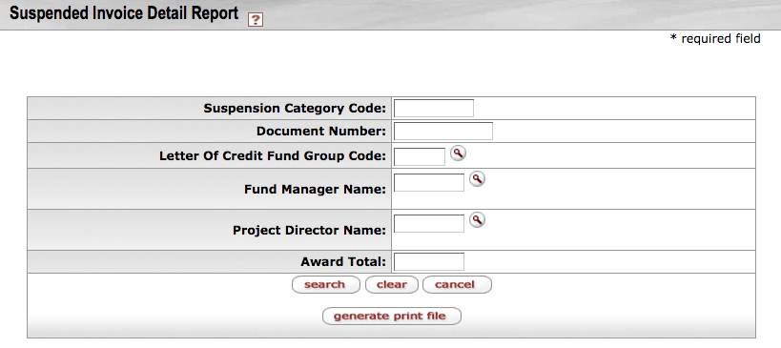Select the Award Total field
Viewport: 781px width, 348px height.
point(429,261)
